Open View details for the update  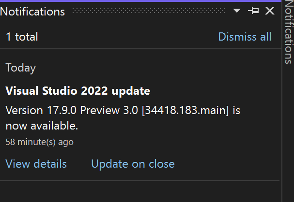[36, 164]
